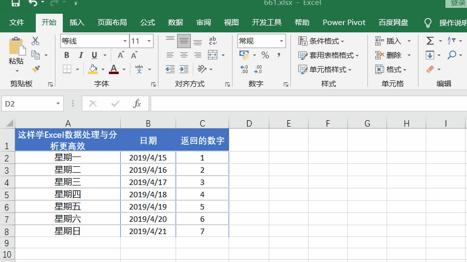The height and width of the screenshot is (262, 467).
Task: Switch to the 插入 ribbon tab
Action: click(x=77, y=22)
